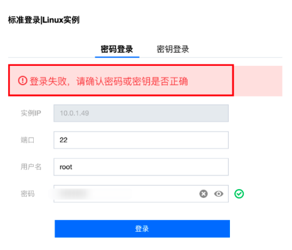
Task: Switch to the 密码登录 tab
Action: pos(117,49)
